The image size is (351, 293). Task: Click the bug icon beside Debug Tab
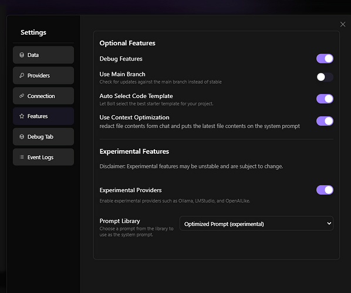(22, 137)
